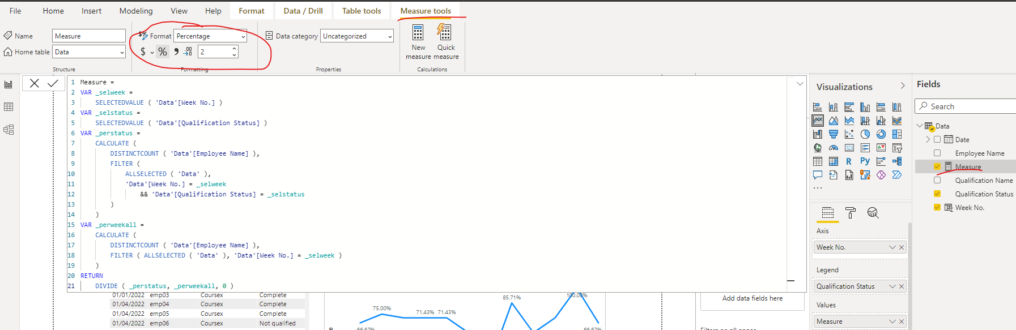Screen dimensions: 1016x330
Task: Select the funnel chart visual
Action: [834, 134]
